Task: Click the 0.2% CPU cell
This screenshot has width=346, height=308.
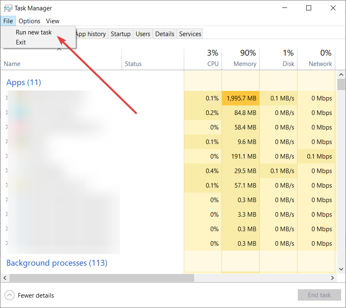Action: coord(203,113)
